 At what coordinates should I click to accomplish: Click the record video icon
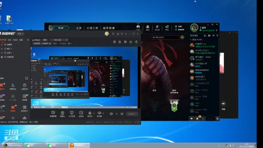[x=111, y=114]
